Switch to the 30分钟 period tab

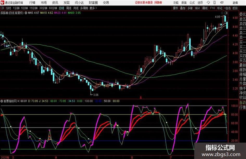tap(43, 8)
